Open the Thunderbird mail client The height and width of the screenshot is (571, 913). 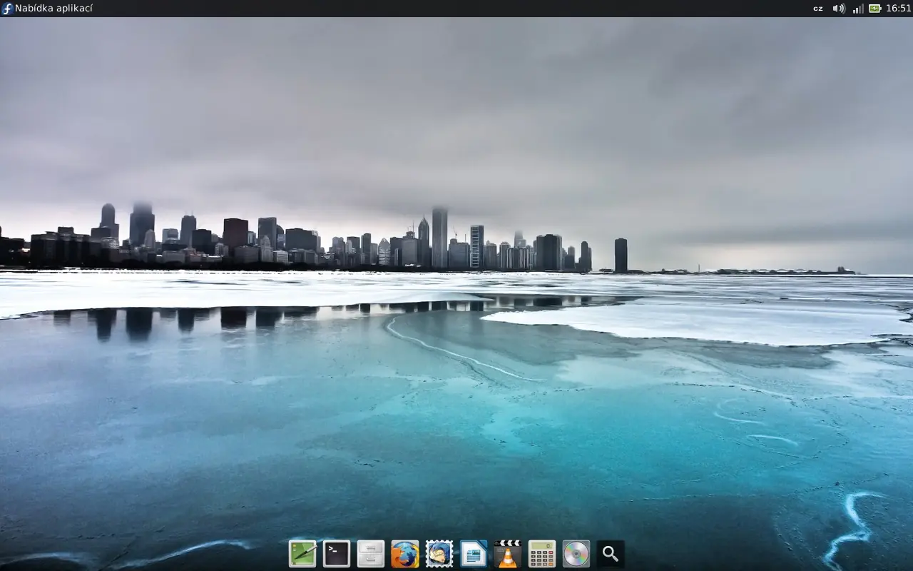(438, 553)
